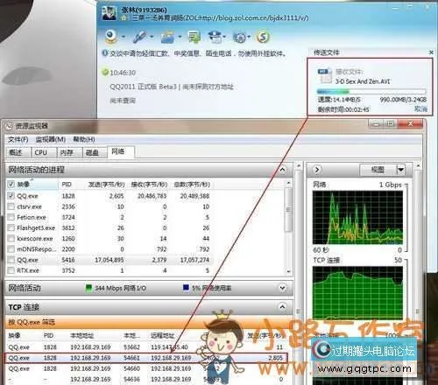Image resolution: width=438 pixels, height=385 pixels.
Task: Collapse the TCP 连接 section
Action: click(x=282, y=307)
